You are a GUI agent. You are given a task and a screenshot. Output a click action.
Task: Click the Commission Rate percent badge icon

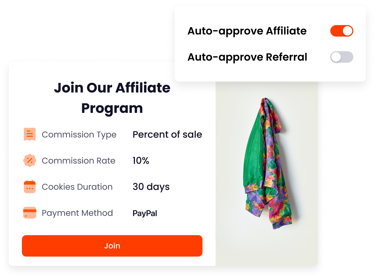click(x=30, y=160)
